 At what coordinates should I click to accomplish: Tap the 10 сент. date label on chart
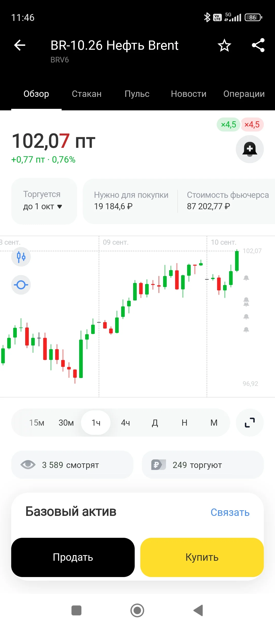pyautogui.click(x=224, y=242)
